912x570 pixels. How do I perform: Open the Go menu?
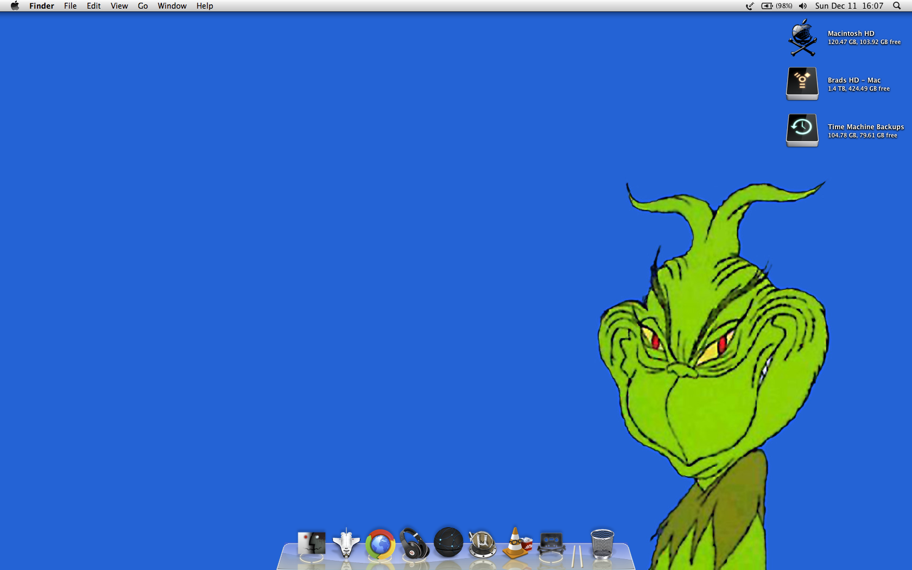(x=143, y=6)
